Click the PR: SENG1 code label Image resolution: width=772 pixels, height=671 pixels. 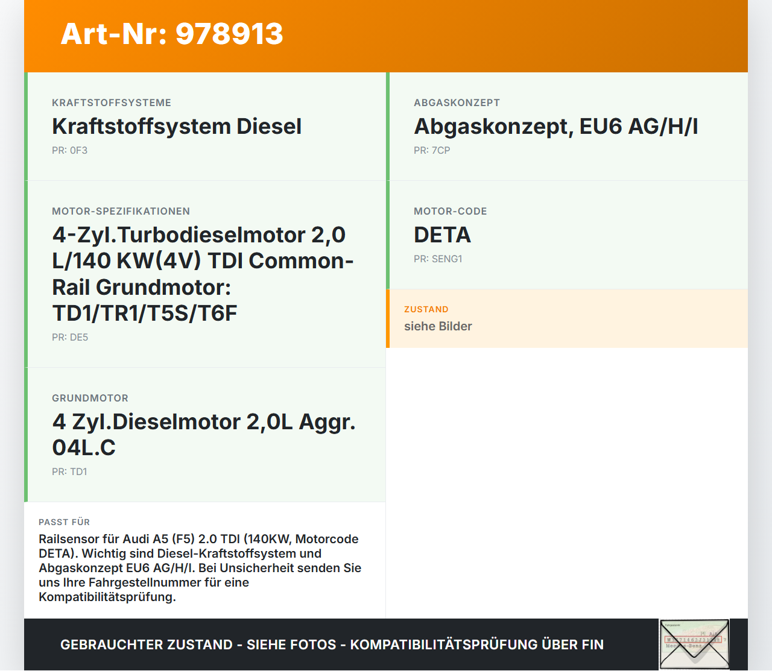click(x=438, y=259)
